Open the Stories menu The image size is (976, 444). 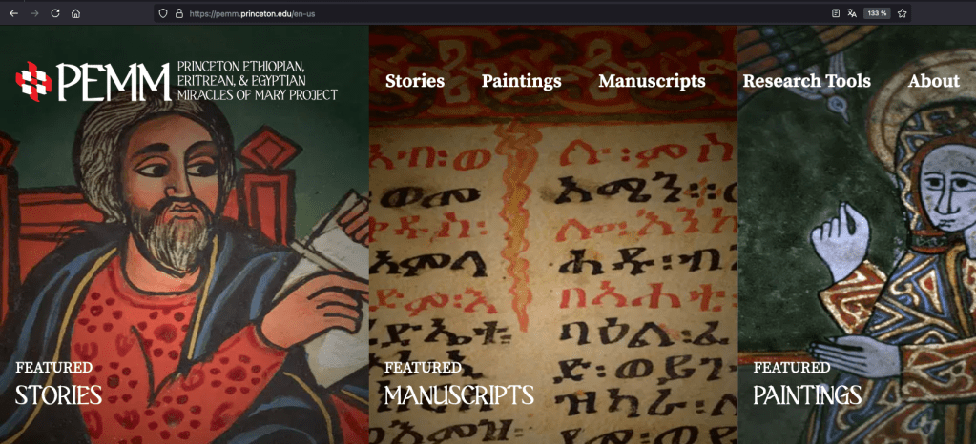pyautogui.click(x=415, y=81)
